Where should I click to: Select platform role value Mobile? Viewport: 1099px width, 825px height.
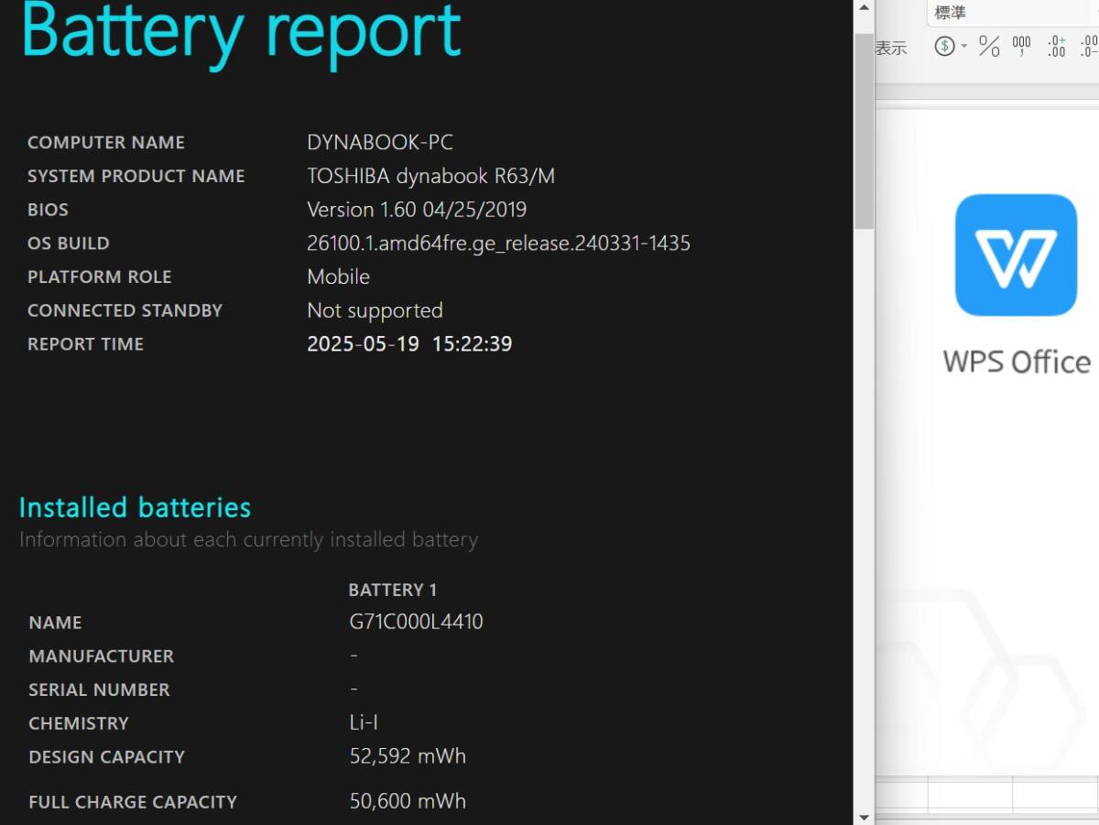pyautogui.click(x=338, y=277)
